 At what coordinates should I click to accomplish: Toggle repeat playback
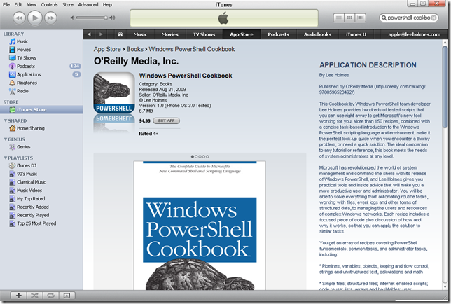(x=51, y=296)
